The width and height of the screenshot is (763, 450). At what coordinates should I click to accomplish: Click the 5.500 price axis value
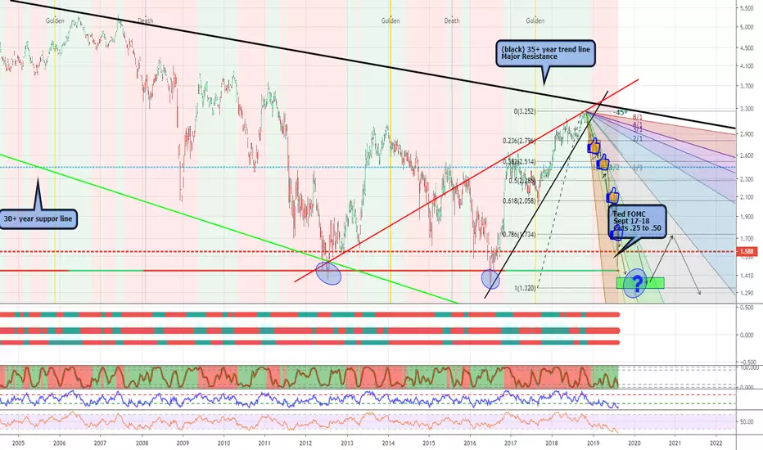(747, 8)
